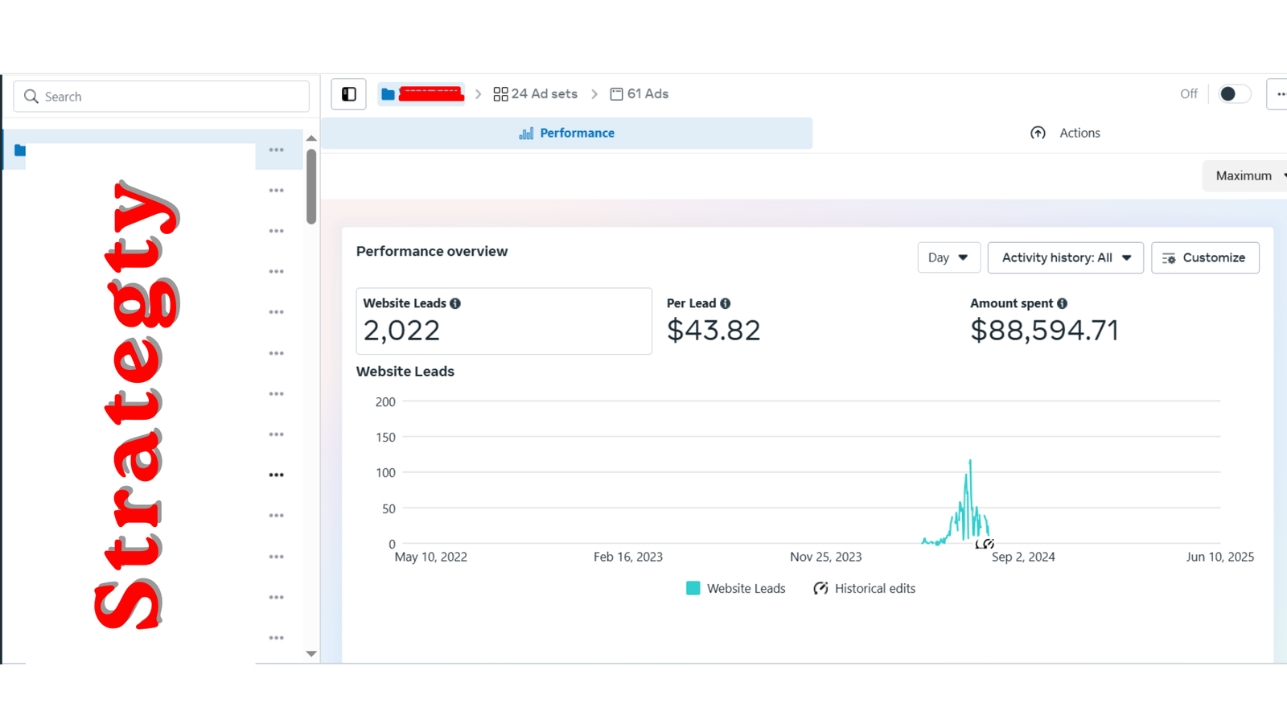This screenshot has height=724, width=1287.
Task: Click the Performance bar chart icon
Action: coord(526,134)
